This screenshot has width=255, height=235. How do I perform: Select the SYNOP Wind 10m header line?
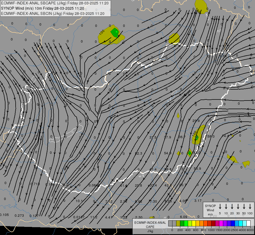coord(43,8)
